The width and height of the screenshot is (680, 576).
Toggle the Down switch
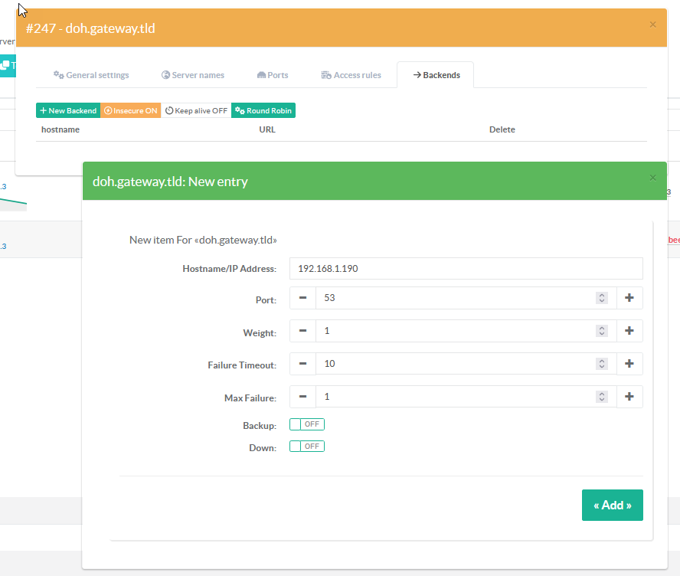coord(306,447)
